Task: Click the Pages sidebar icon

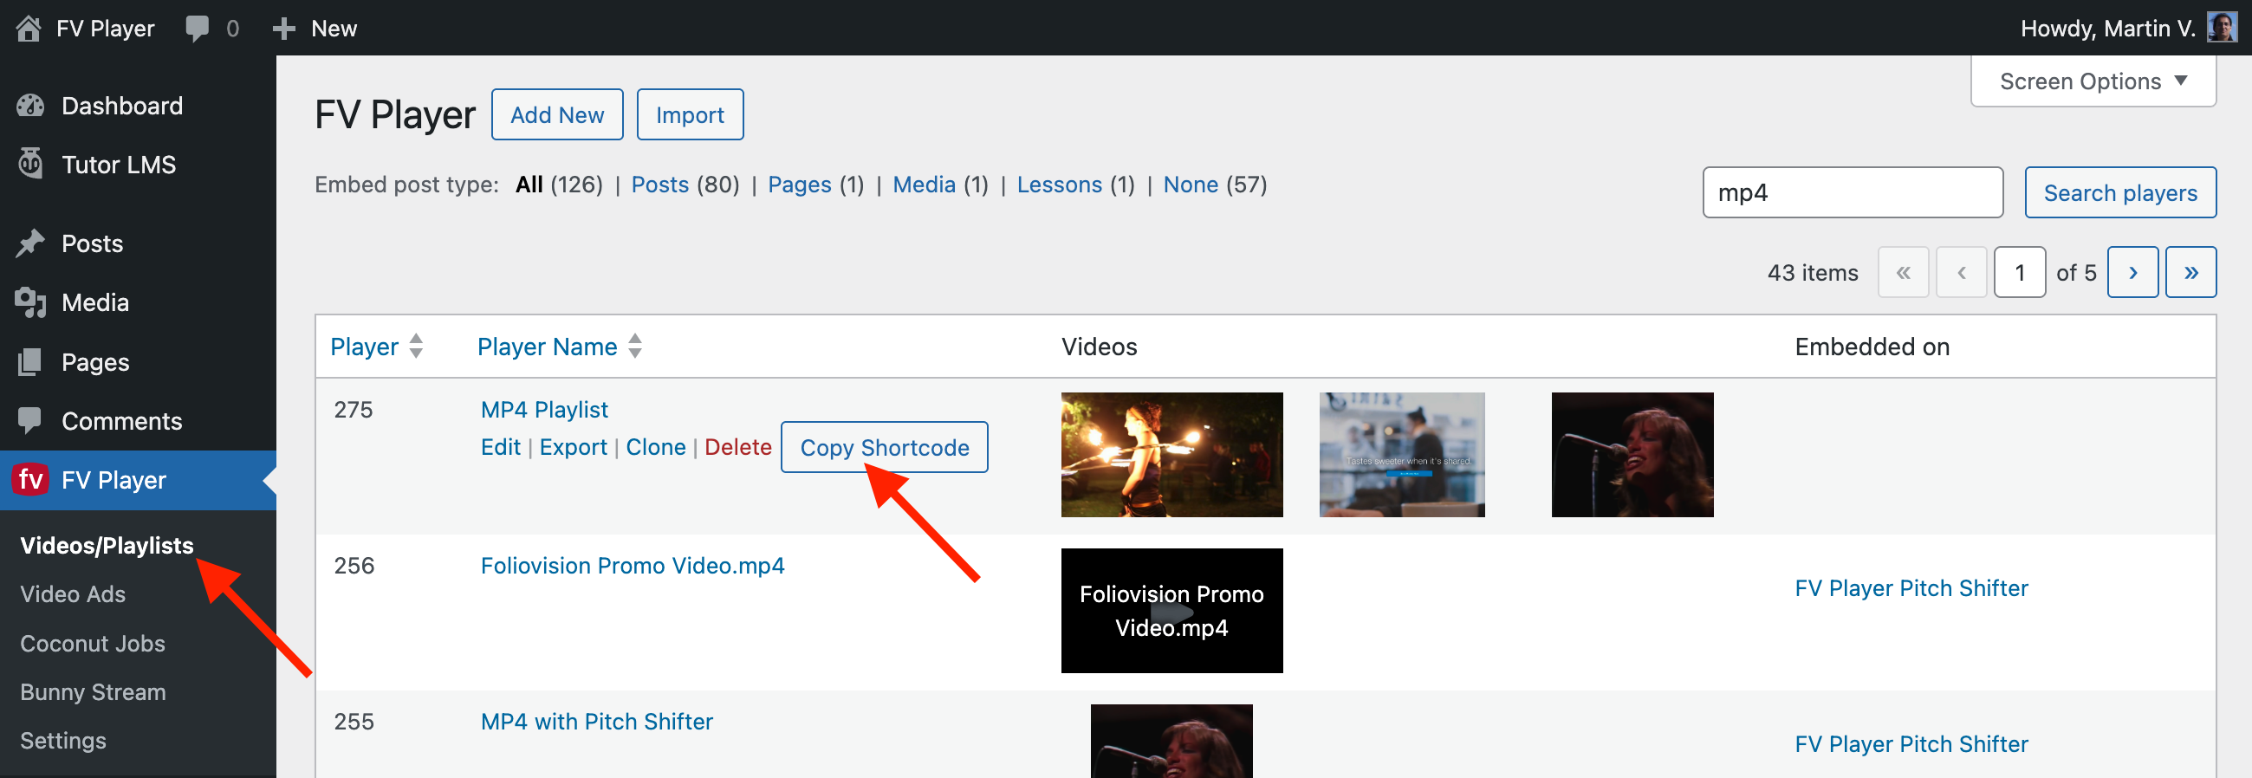Action: [x=30, y=362]
